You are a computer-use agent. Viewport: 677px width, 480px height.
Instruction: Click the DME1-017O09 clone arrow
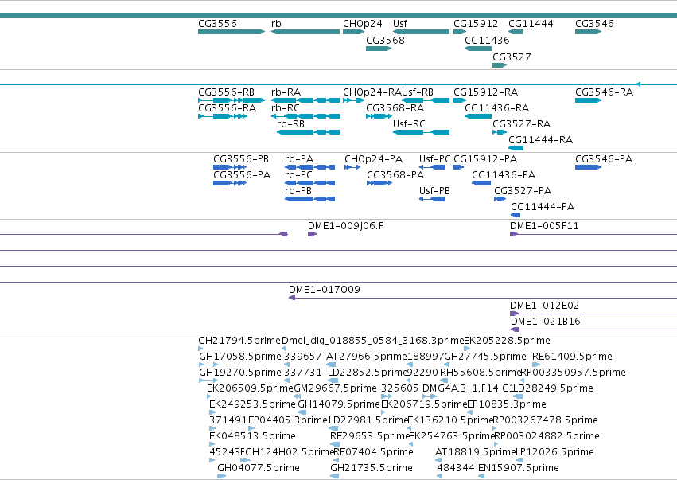483,298
